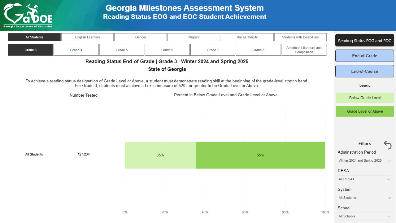Image resolution: width=396 pixels, height=223 pixels.
Task: Click the filter reset arrow icon
Action: (x=387, y=145)
